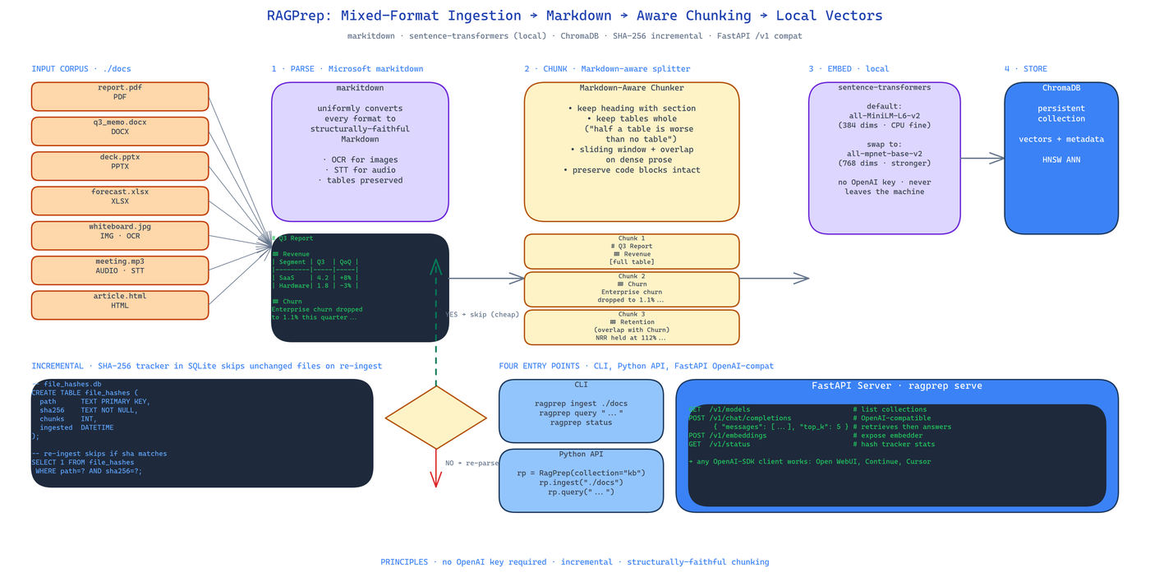
Task: Click the subtitle listing markitdown and ChromaDB
Action: coord(574,36)
